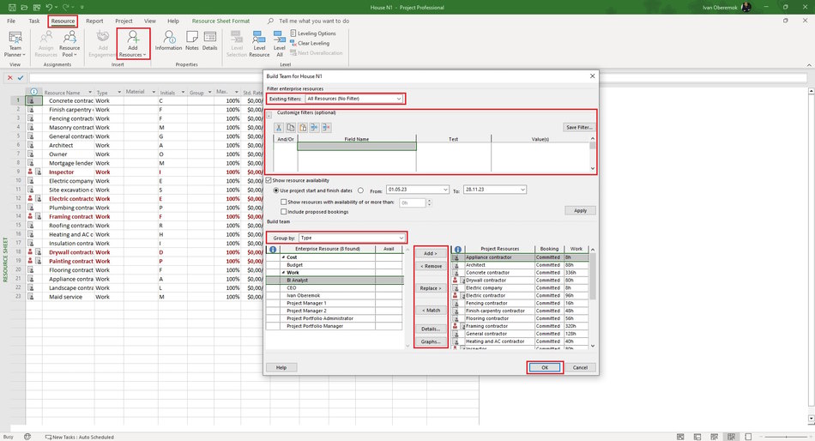Screen dimensions: 815x441
Task: Open the From date dropdown
Action: click(x=445, y=190)
